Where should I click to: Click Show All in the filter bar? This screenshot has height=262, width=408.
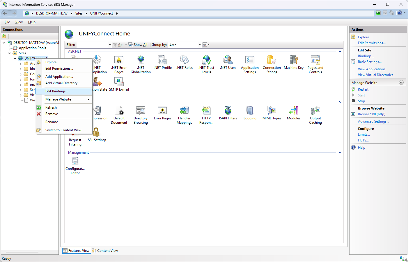[x=138, y=45]
